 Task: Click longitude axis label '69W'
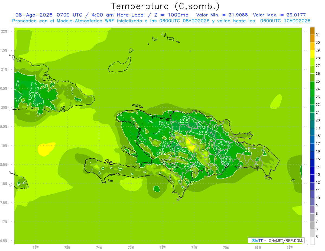tap(258, 247)
